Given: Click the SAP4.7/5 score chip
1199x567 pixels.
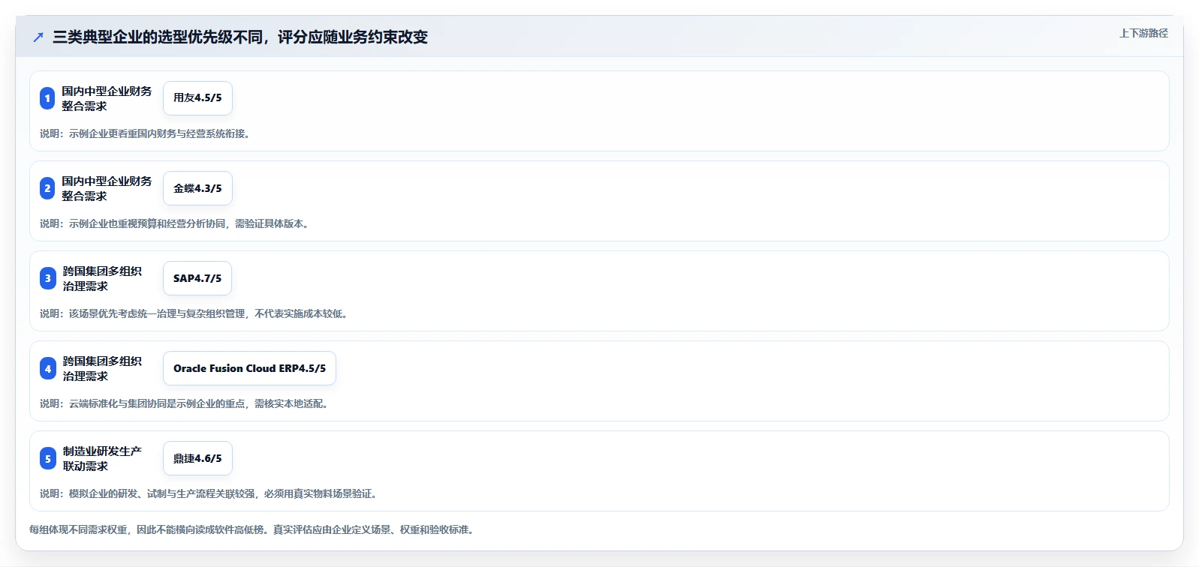Looking at the screenshot, I should click(197, 278).
